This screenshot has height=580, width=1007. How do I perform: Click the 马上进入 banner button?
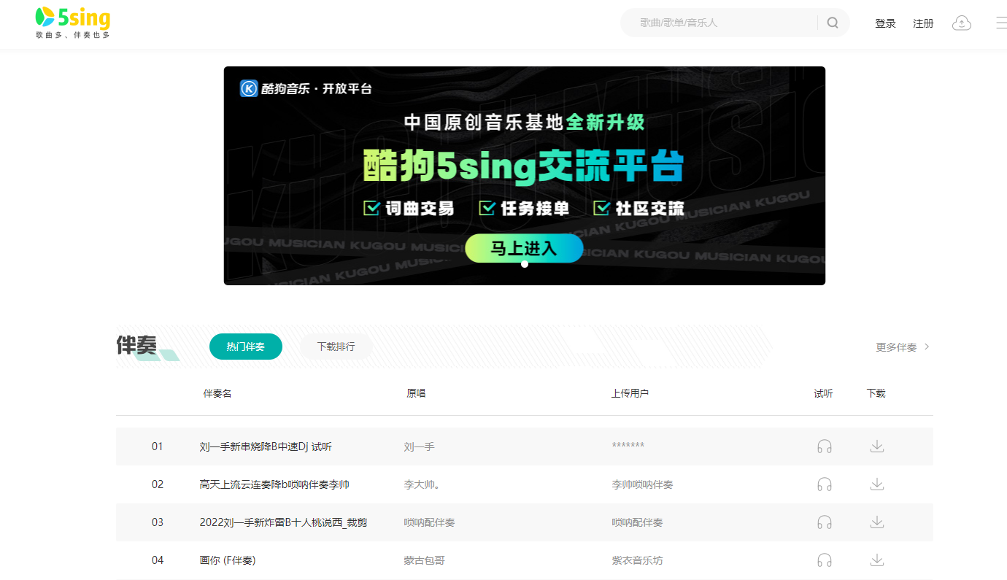524,248
